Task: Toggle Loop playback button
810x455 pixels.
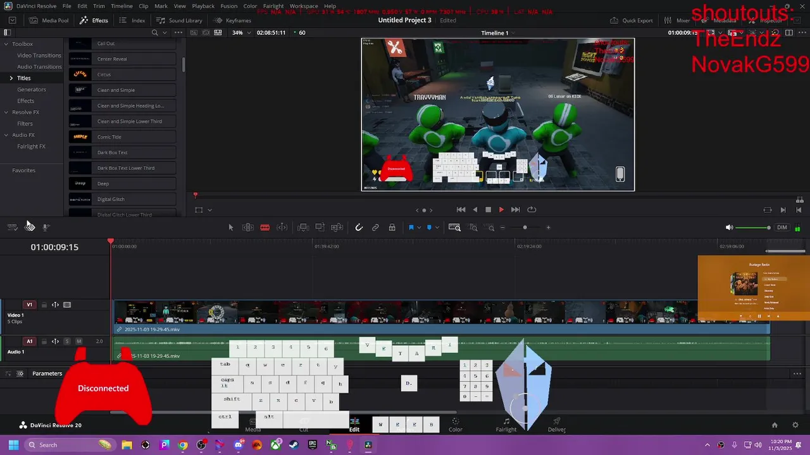Action: point(532,210)
